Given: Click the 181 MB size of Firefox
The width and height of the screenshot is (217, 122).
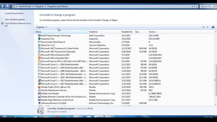Looking at the screenshot, I should point(143,87).
